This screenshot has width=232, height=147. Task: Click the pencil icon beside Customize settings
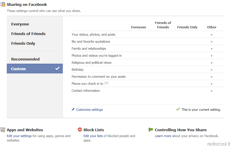(73, 109)
